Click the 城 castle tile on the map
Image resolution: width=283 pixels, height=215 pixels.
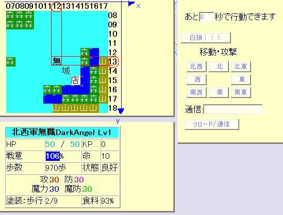point(65,71)
